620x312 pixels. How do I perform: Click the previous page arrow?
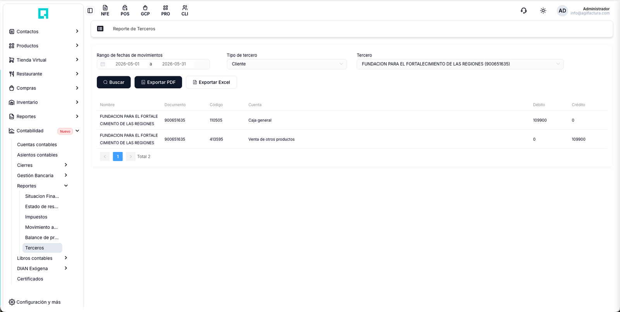pos(105,157)
